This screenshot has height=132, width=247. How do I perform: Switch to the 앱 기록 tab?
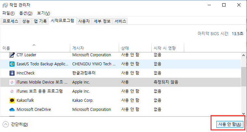(x=40, y=21)
